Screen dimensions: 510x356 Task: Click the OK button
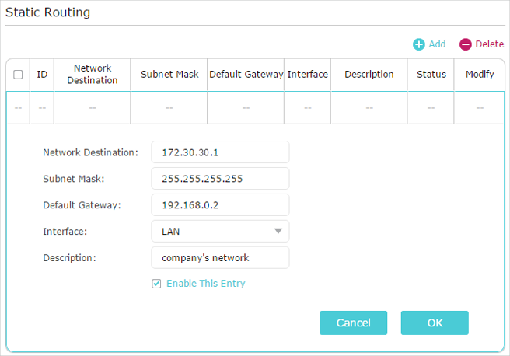coord(435,323)
